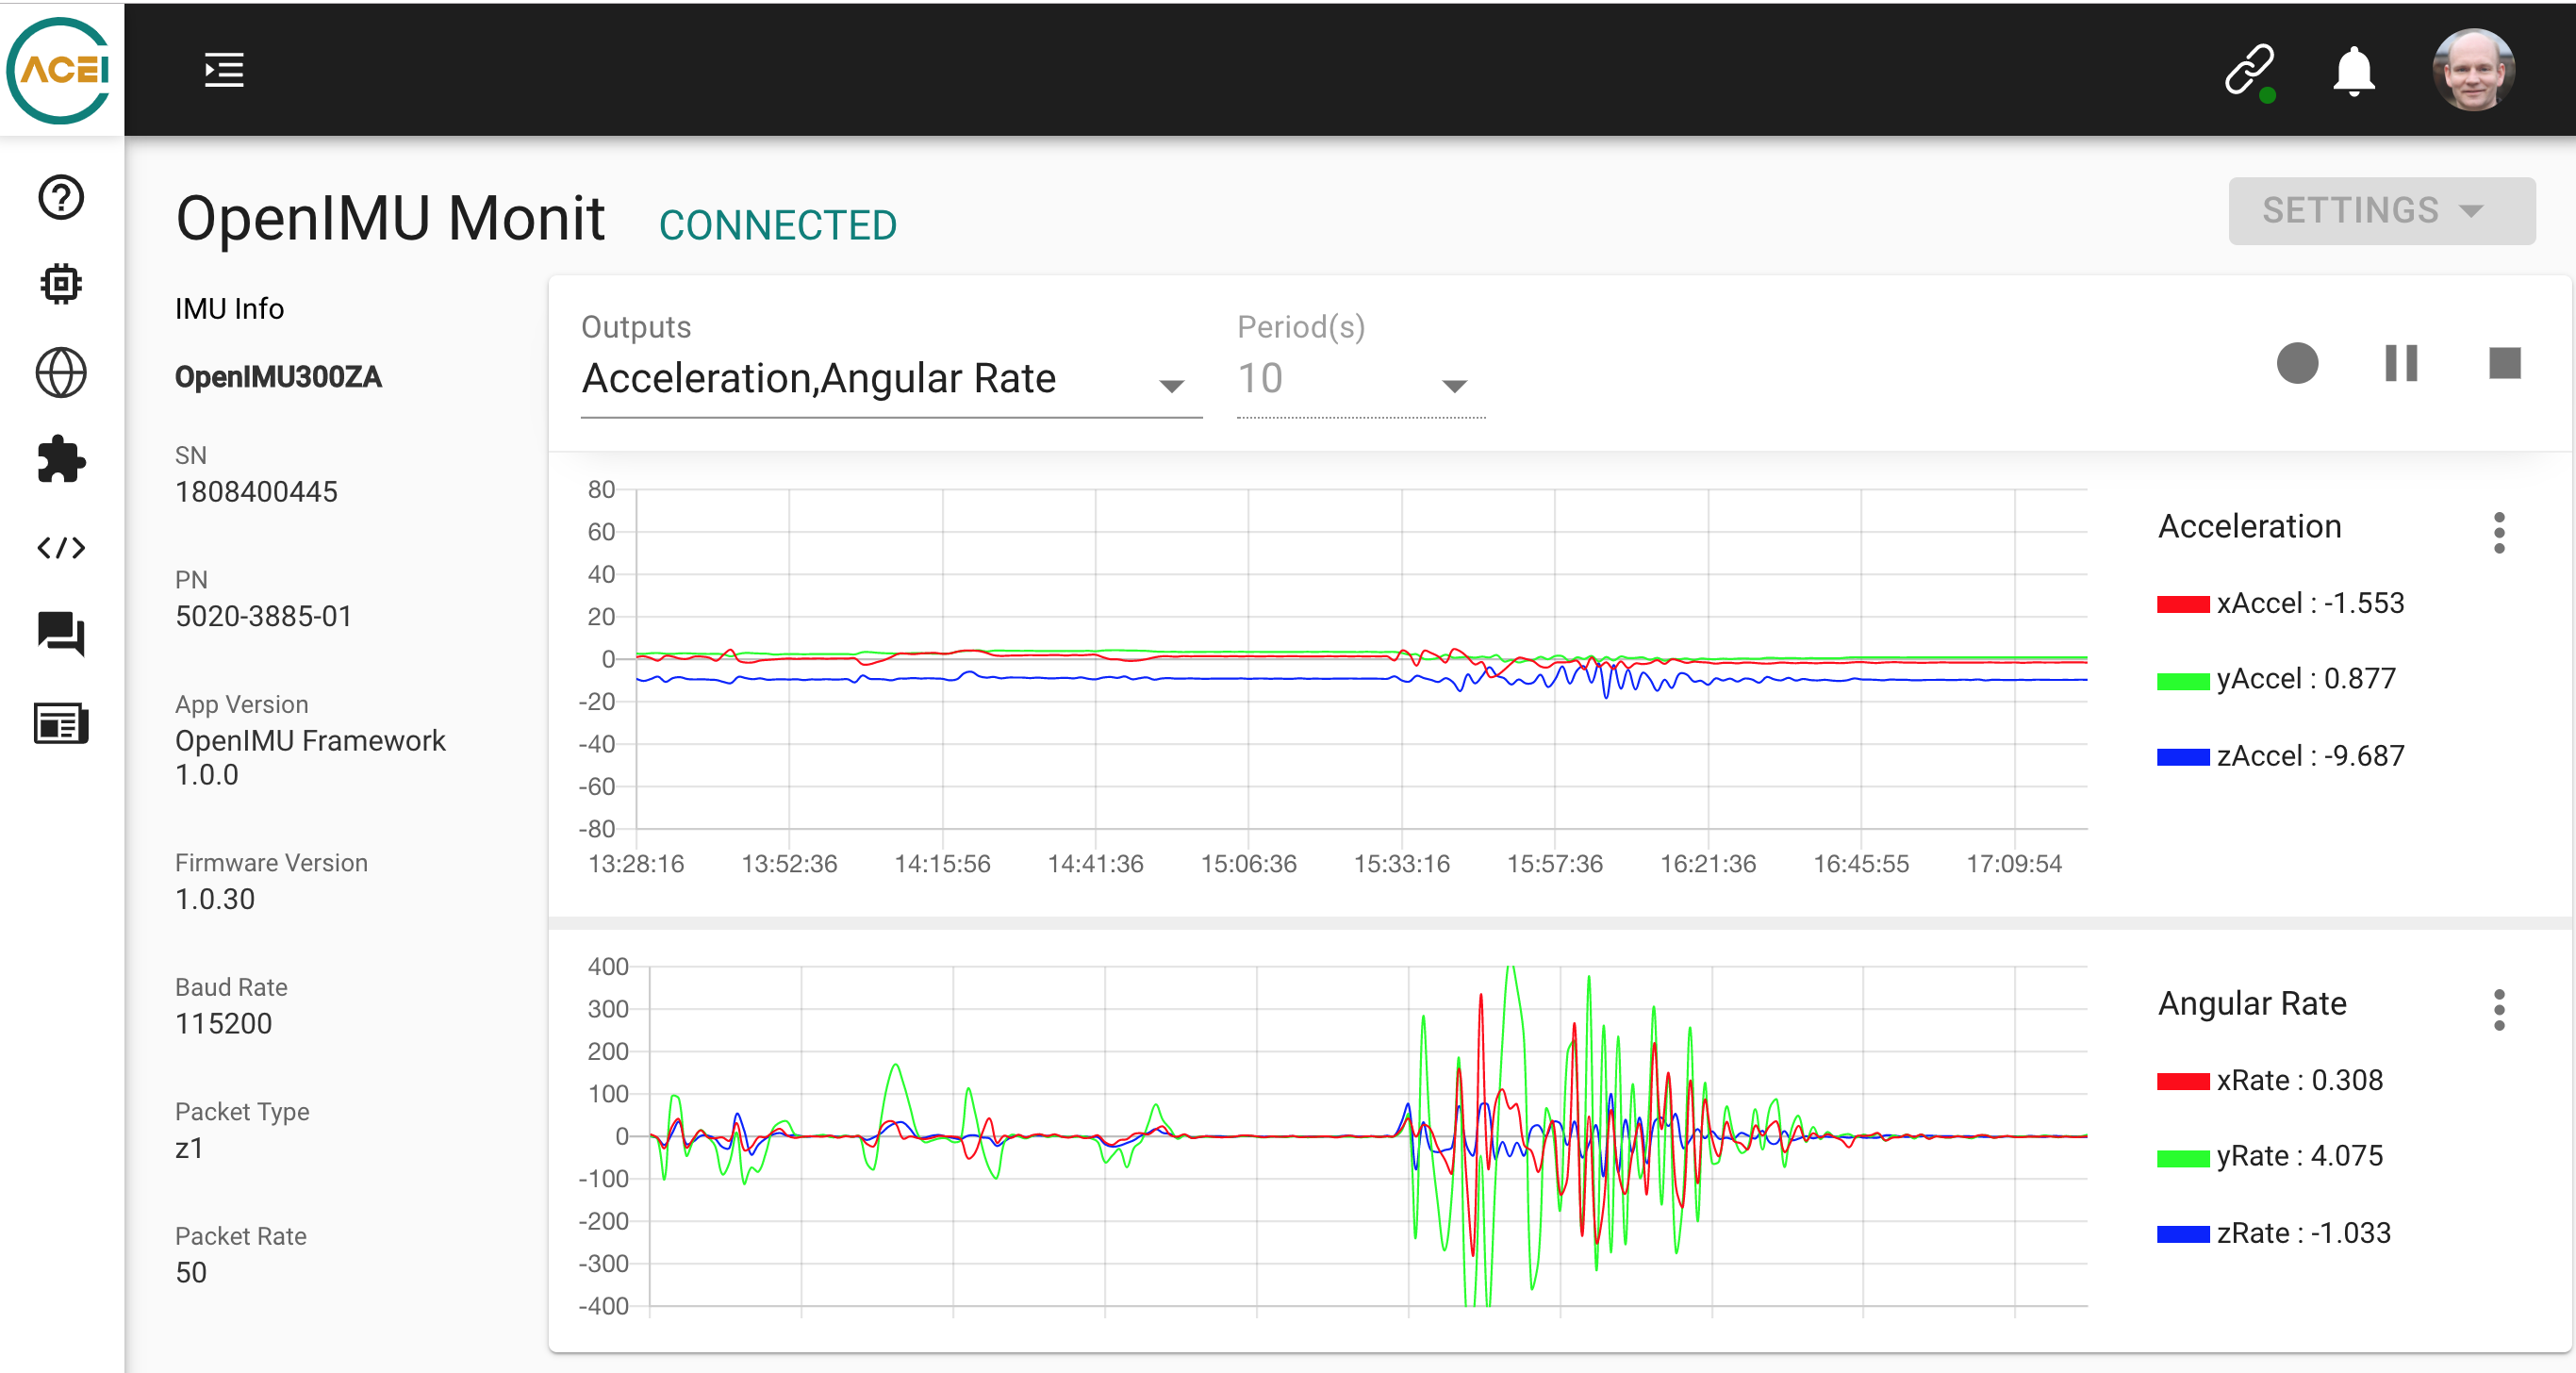Open the help question-mark sidebar icon

(x=61, y=197)
